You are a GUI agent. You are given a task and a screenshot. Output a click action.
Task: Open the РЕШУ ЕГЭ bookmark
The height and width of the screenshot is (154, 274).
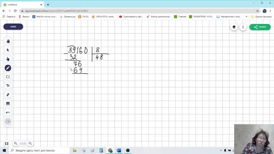tap(104, 17)
